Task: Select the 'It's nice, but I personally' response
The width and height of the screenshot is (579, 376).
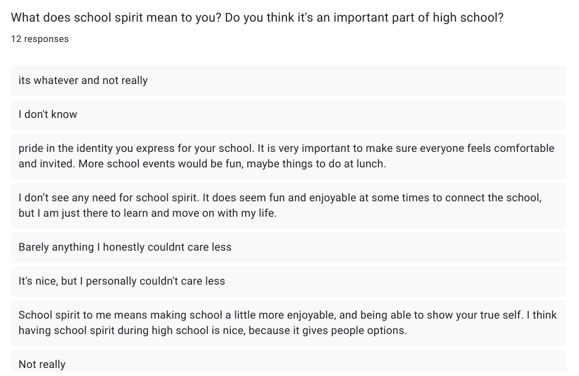Action: (289, 282)
